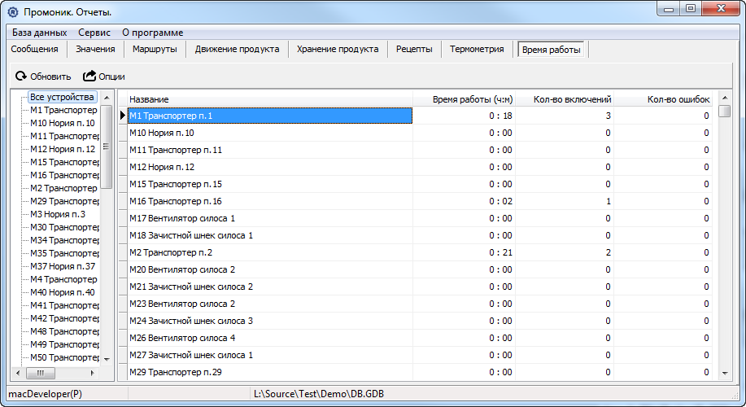Click the database path L:\Source\Test\Demo\DB.GDB
Viewport: 746px width, 407px height.
pyautogui.click(x=319, y=394)
